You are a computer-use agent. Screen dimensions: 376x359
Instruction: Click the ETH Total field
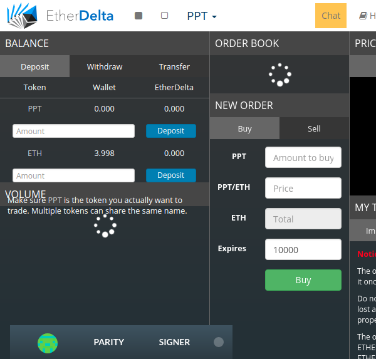point(303,219)
